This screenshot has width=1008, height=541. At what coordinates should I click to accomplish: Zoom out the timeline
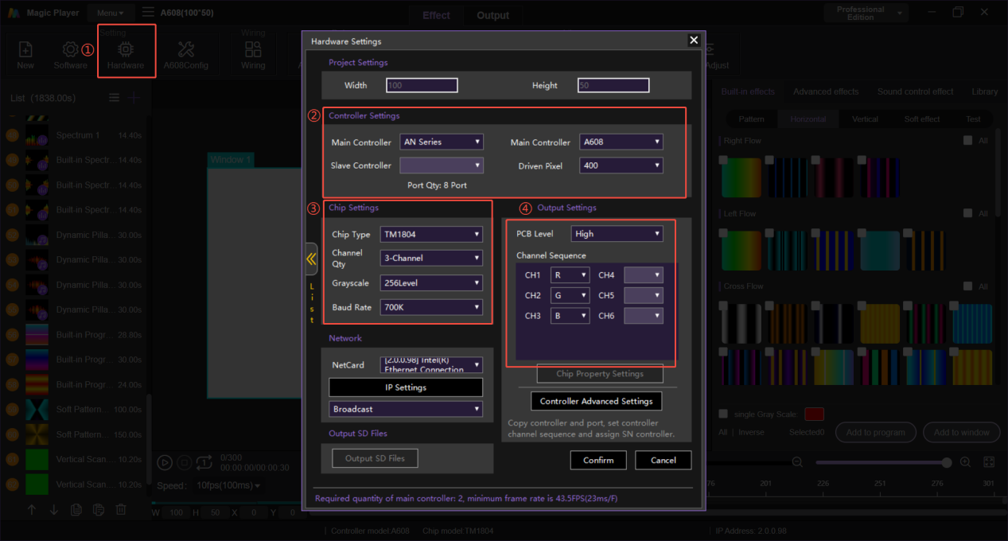[x=797, y=462]
